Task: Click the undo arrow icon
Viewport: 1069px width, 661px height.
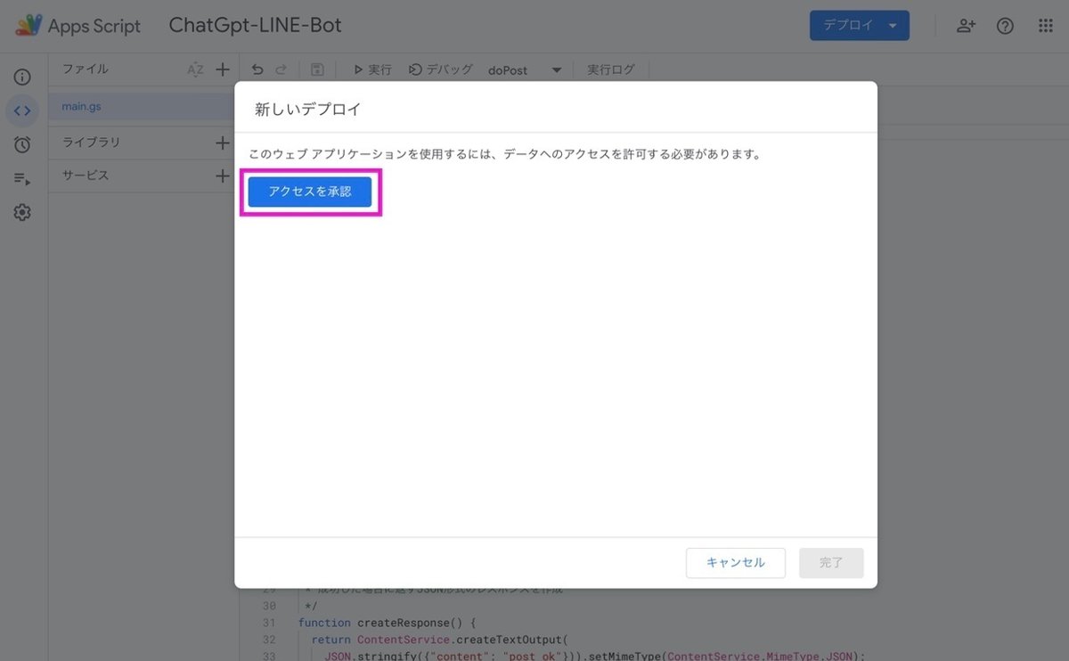Action: (x=257, y=69)
